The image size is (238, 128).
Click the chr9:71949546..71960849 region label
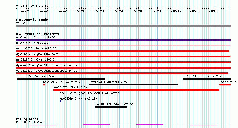[34, 6]
